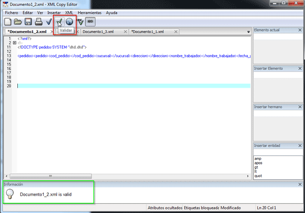Save the file with the floppy disk icon
This screenshot has width=305, height=213.
(x=28, y=22)
